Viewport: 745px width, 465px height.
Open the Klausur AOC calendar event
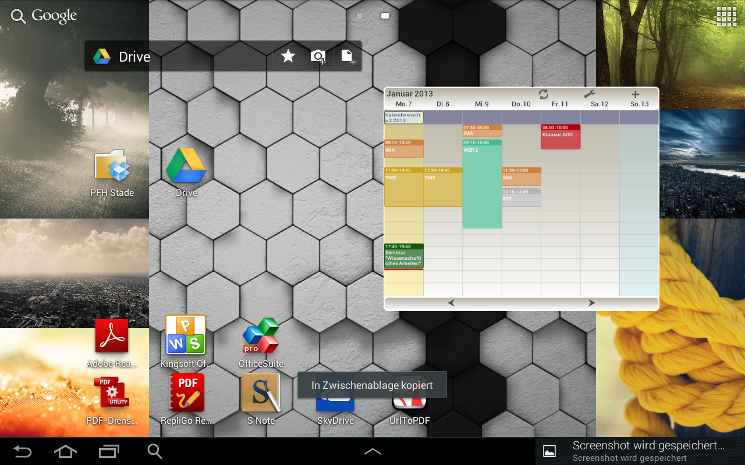click(560, 137)
